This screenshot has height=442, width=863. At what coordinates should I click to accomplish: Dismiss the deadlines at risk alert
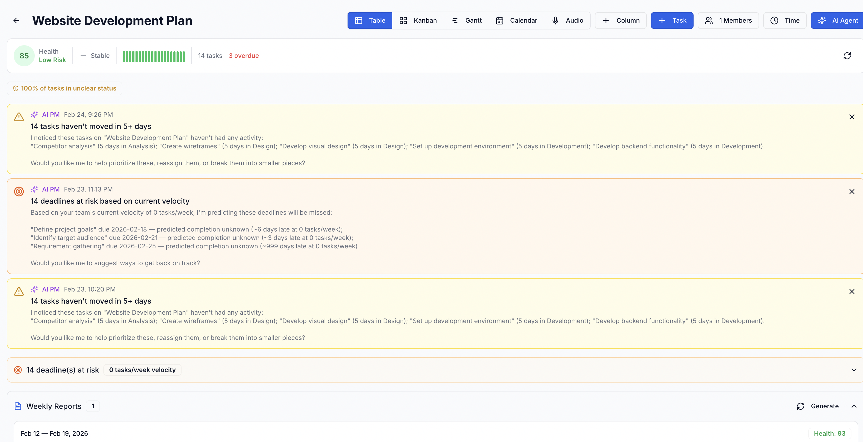pos(852,192)
